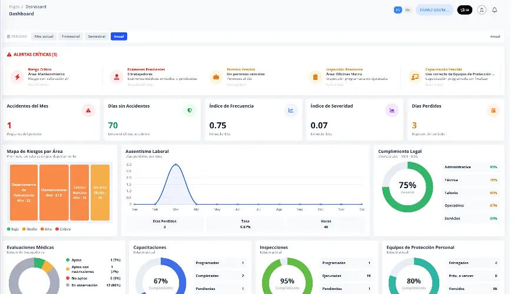The width and height of the screenshot is (530, 294).
Task: Click the Administrativa compliance row
Action: [x=471, y=167]
